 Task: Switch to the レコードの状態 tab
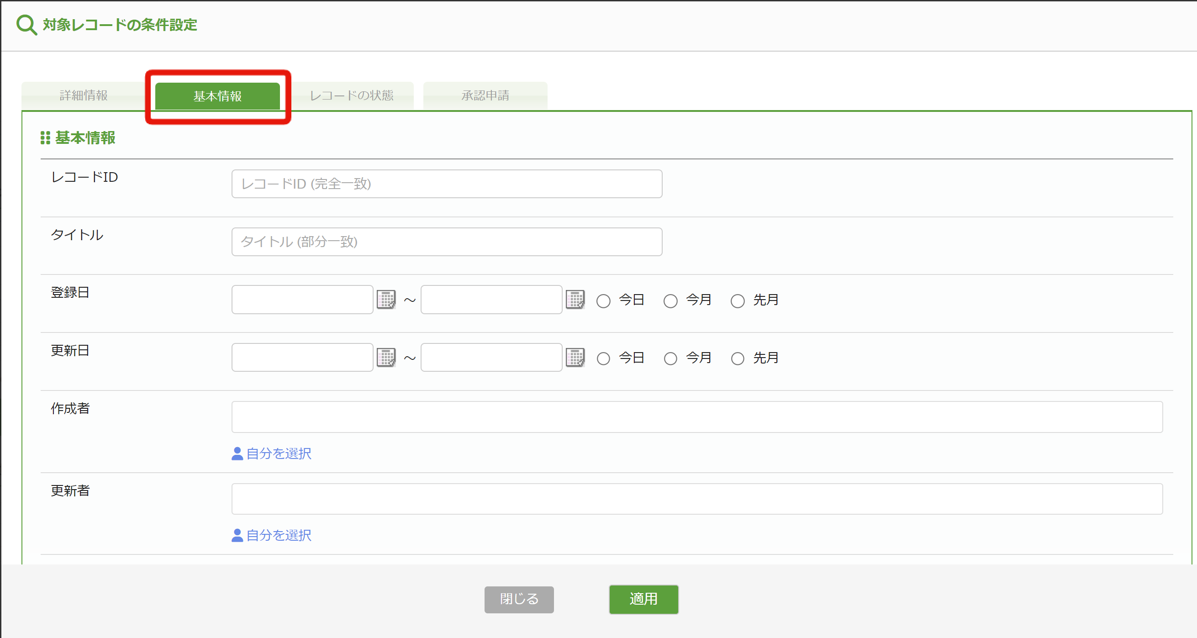click(x=351, y=96)
